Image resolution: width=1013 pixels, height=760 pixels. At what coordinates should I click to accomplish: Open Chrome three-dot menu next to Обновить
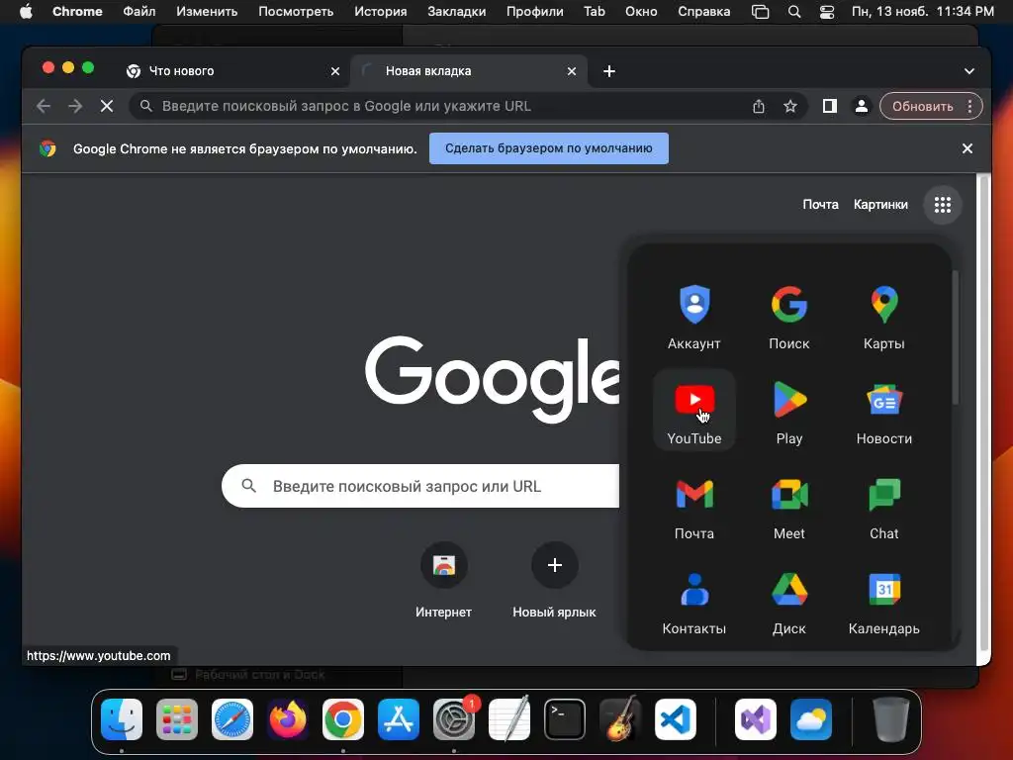point(969,106)
